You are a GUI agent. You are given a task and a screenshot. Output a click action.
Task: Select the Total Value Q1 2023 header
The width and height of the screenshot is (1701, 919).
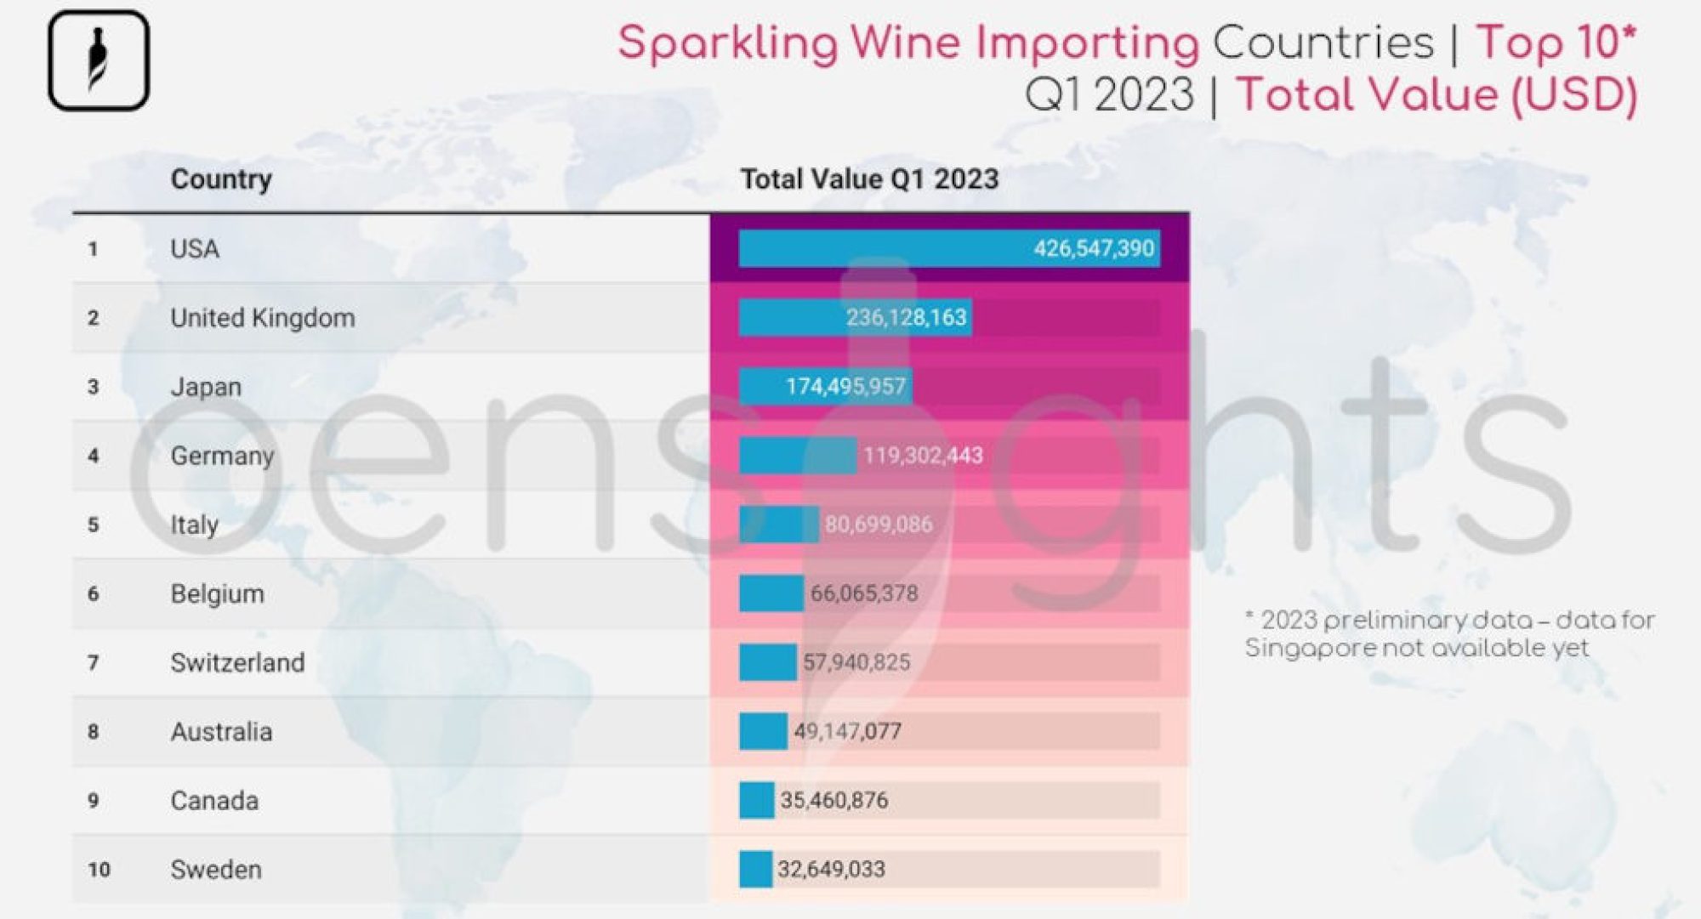click(869, 179)
